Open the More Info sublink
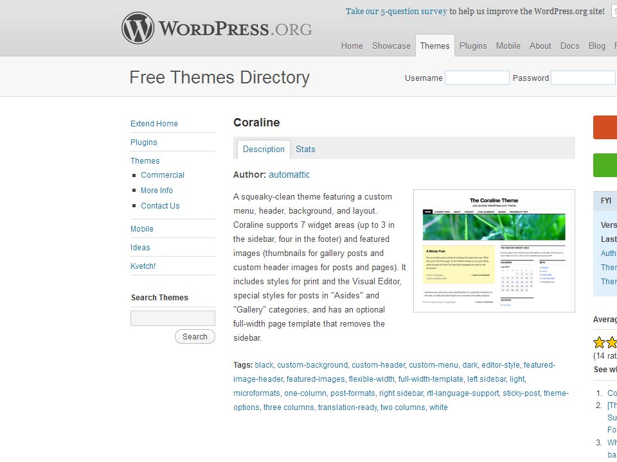This screenshot has width=617, height=462. 157,190
